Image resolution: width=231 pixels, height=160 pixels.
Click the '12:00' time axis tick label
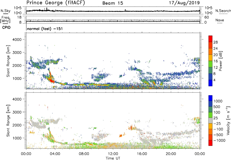click(113, 154)
